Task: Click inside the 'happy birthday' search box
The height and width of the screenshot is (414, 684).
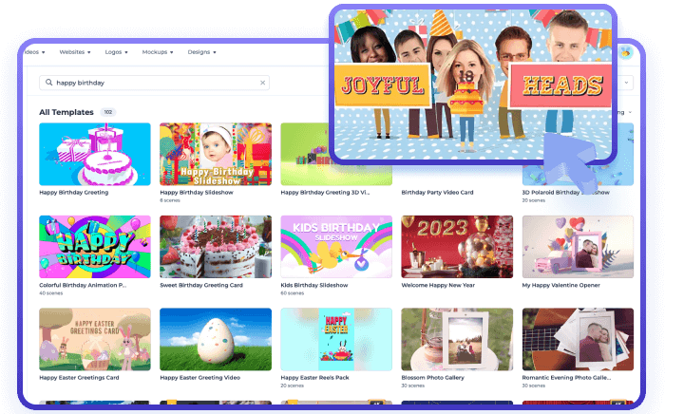Action: (x=152, y=83)
